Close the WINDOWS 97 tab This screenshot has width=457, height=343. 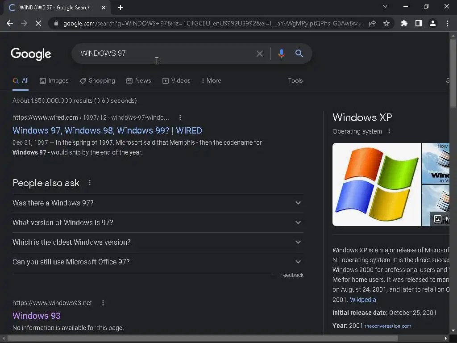(x=104, y=8)
